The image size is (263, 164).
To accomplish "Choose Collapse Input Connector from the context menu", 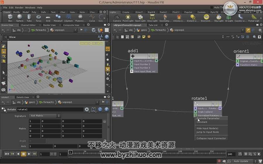I will [x=211, y=138].
